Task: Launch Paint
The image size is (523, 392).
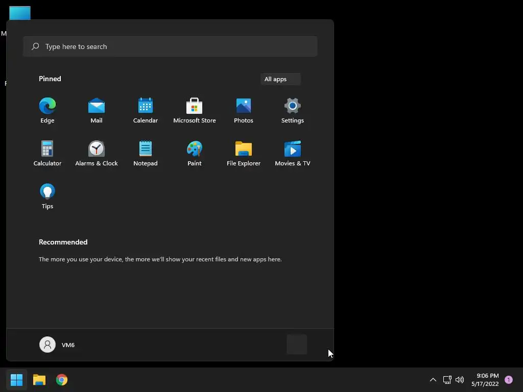Action: (195, 153)
